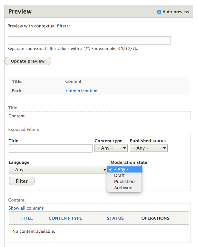
Task: Click the OPERATIONS column header
Action: pos(155,218)
